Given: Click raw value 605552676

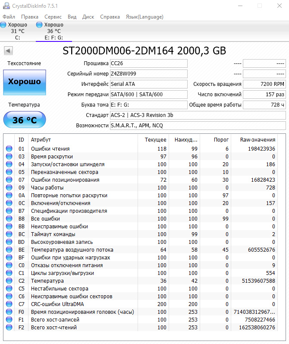Looking at the screenshot, I should 261,249.
